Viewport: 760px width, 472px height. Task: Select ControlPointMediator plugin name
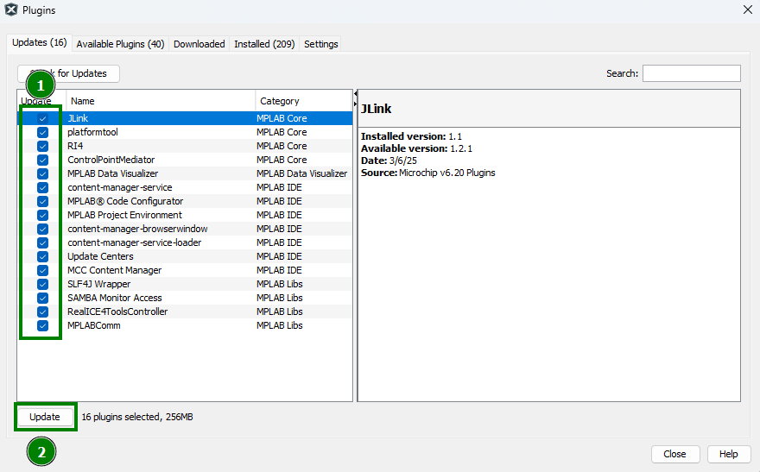coord(111,160)
